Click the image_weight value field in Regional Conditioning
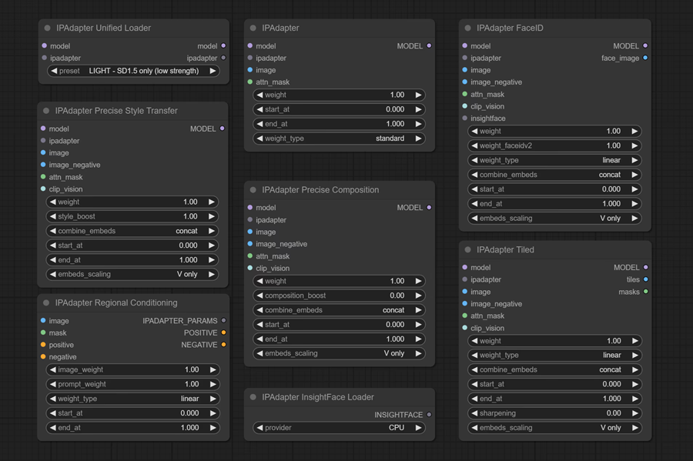Viewport: 693px width, 461px height. pos(133,369)
